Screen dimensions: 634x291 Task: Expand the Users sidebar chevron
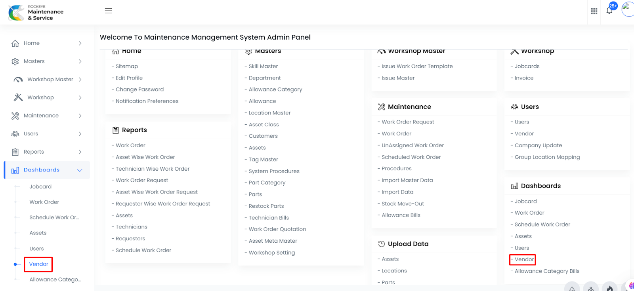click(x=80, y=134)
